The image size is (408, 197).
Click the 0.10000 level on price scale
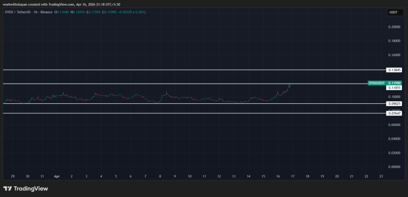click(x=394, y=96)
